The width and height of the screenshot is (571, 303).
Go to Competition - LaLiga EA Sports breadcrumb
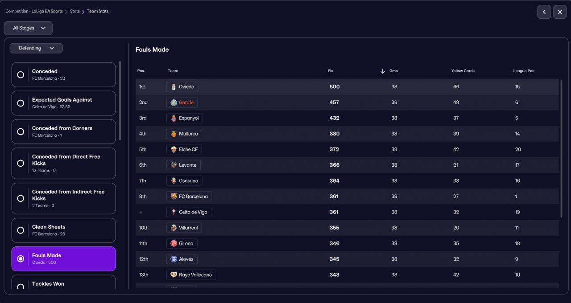(x=34, y=11)
